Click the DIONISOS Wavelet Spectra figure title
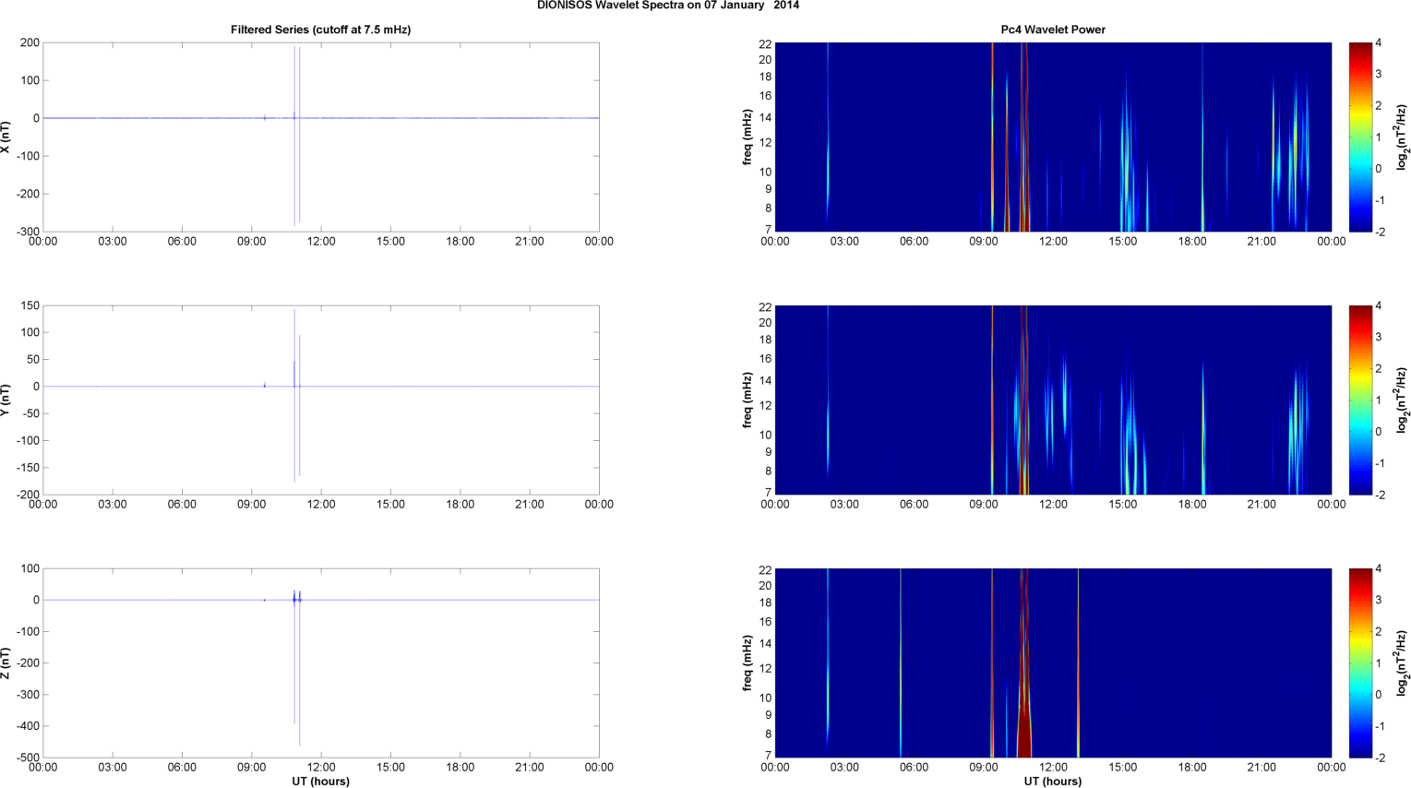Viewport: 1411px width, 788px height. [x=668, y=6]
